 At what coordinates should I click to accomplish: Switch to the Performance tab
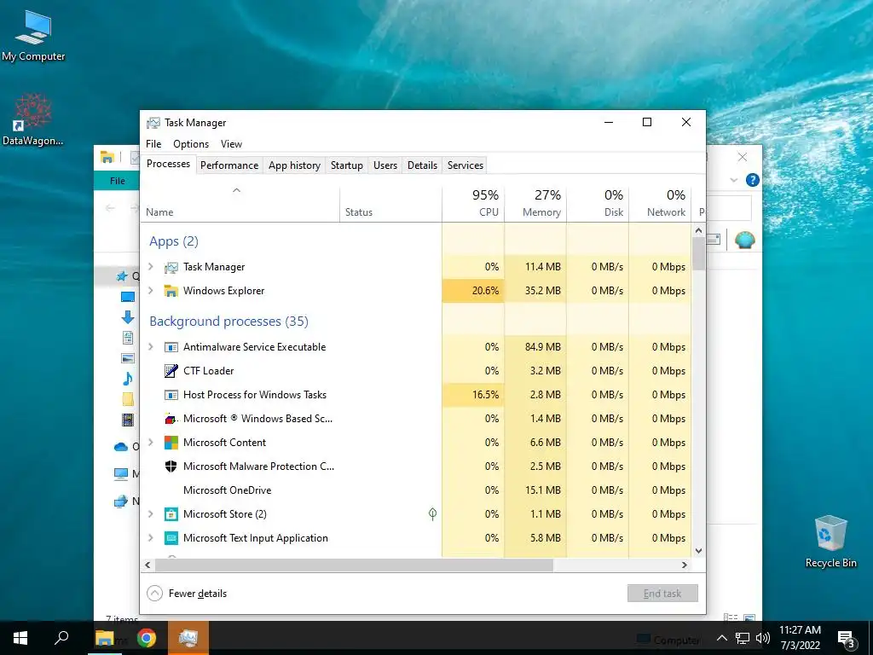[x=229, y=165]
